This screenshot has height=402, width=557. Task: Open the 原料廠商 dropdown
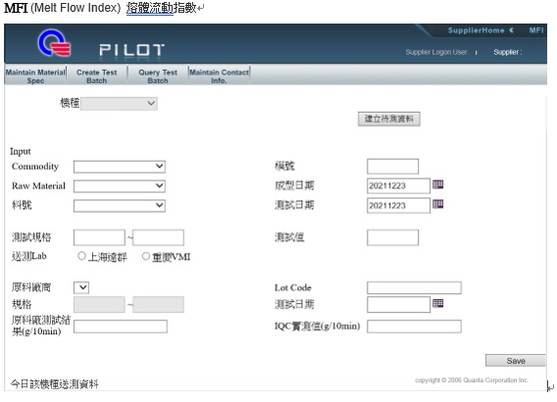[81, 287]
